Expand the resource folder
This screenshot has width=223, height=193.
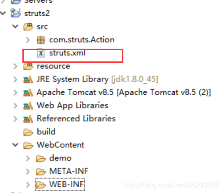[x=15, y=66]
